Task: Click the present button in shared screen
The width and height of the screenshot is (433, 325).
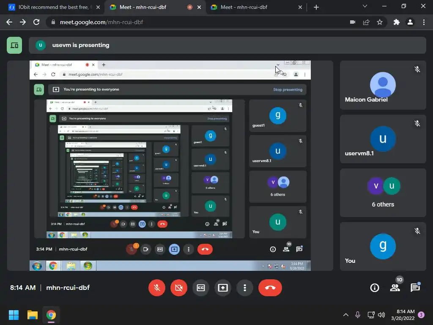Action: (x=174, y=249)
